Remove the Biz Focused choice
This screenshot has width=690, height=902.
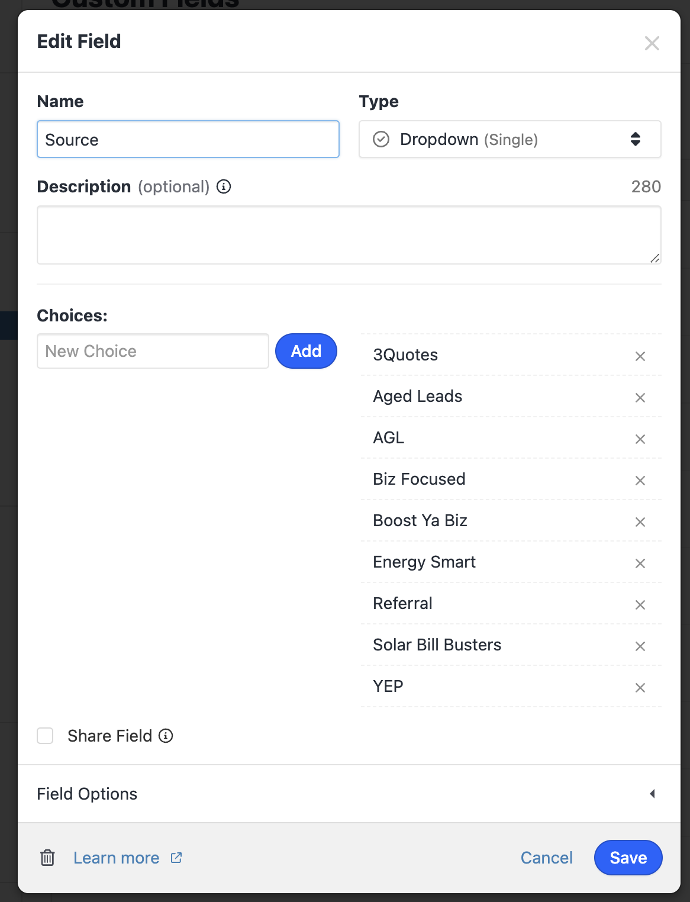tap(640, 481)
